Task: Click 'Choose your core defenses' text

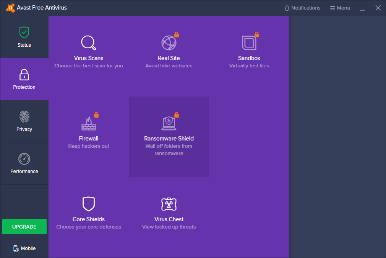Action: 89,227
